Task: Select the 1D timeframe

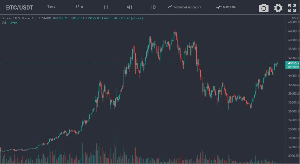Action: pos(153,7)
